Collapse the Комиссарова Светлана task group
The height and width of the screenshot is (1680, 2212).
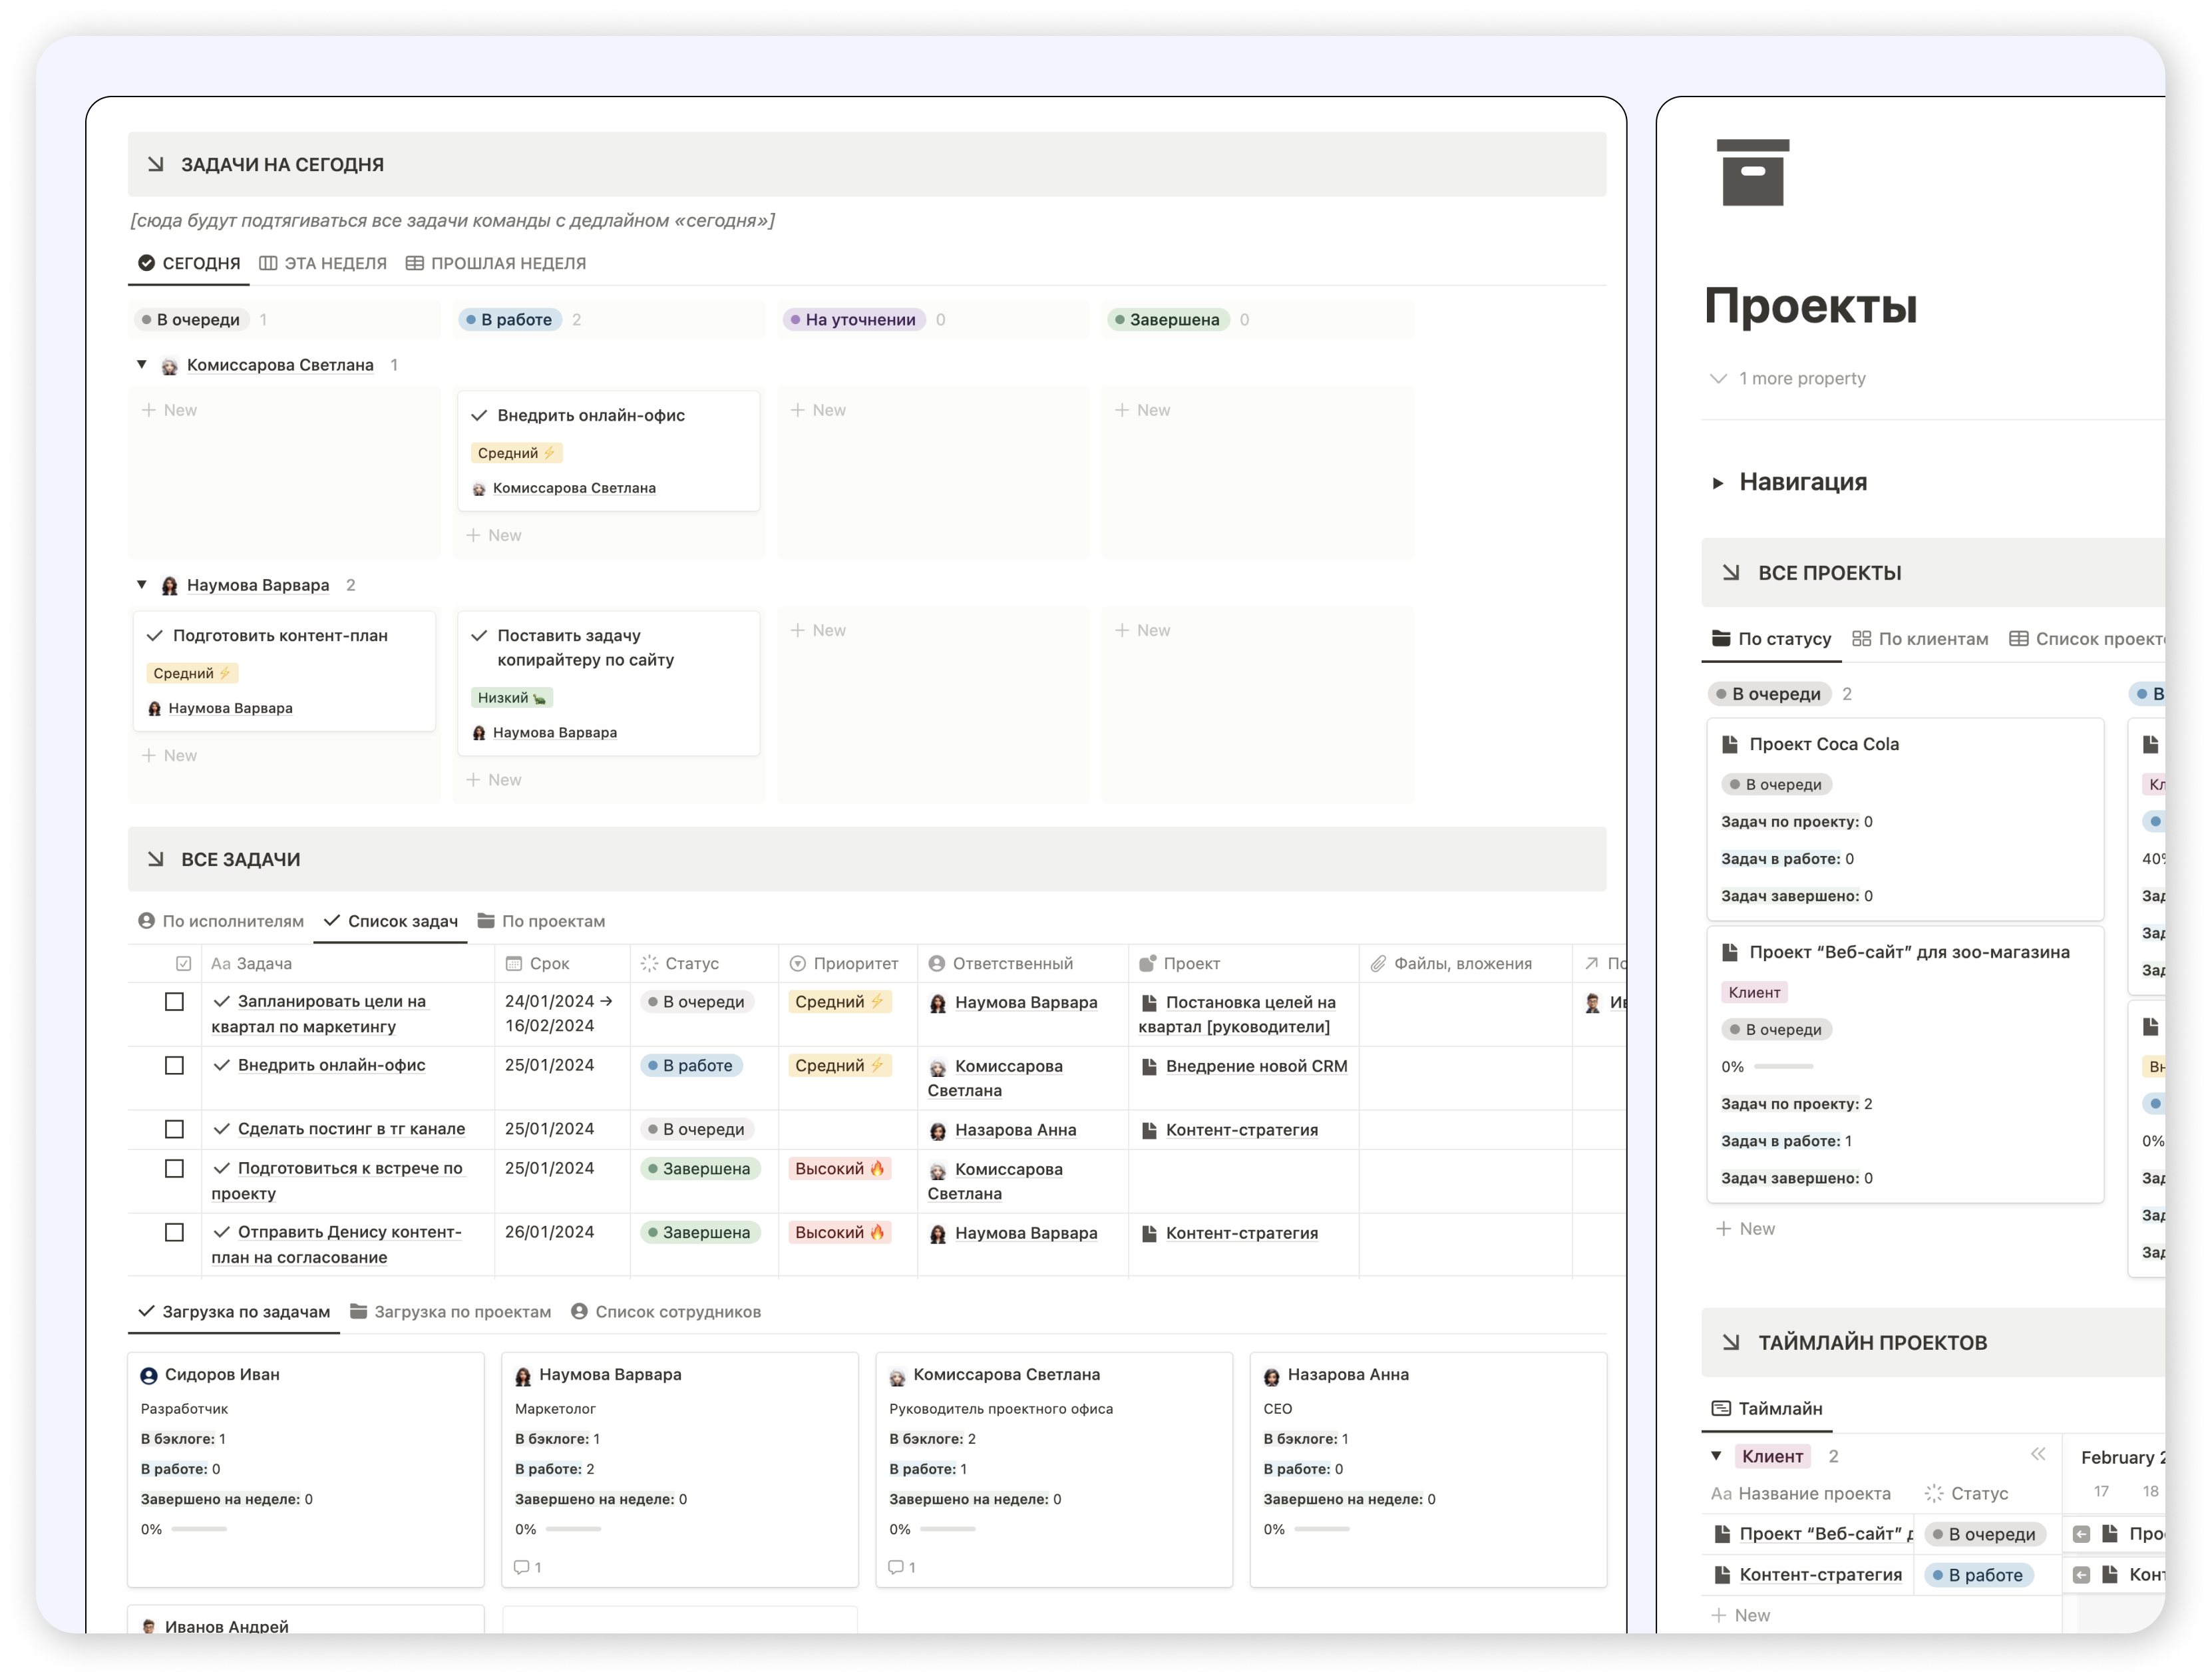click(x=142, y=365)
